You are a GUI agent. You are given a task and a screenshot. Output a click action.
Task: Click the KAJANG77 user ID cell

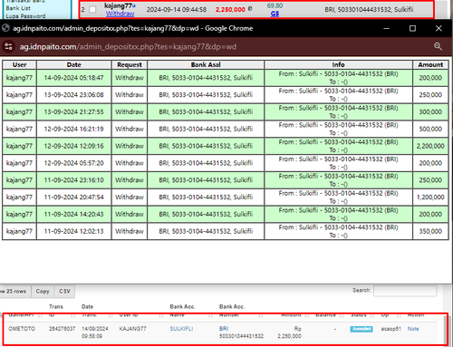pyautogui.click(x=132, y=329)
